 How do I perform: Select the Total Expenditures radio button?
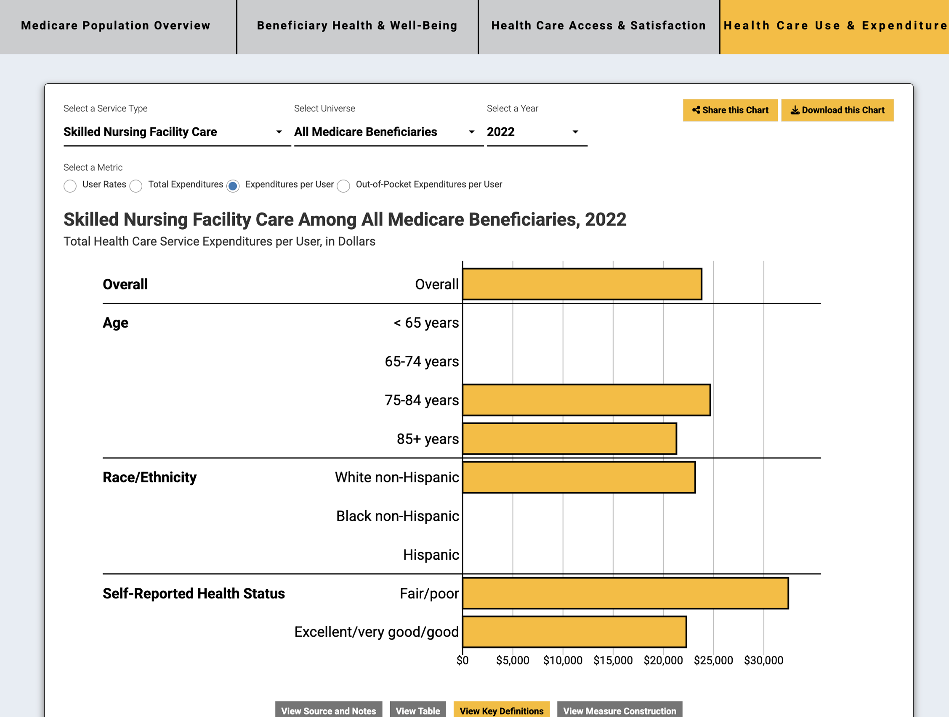point(136,186)
